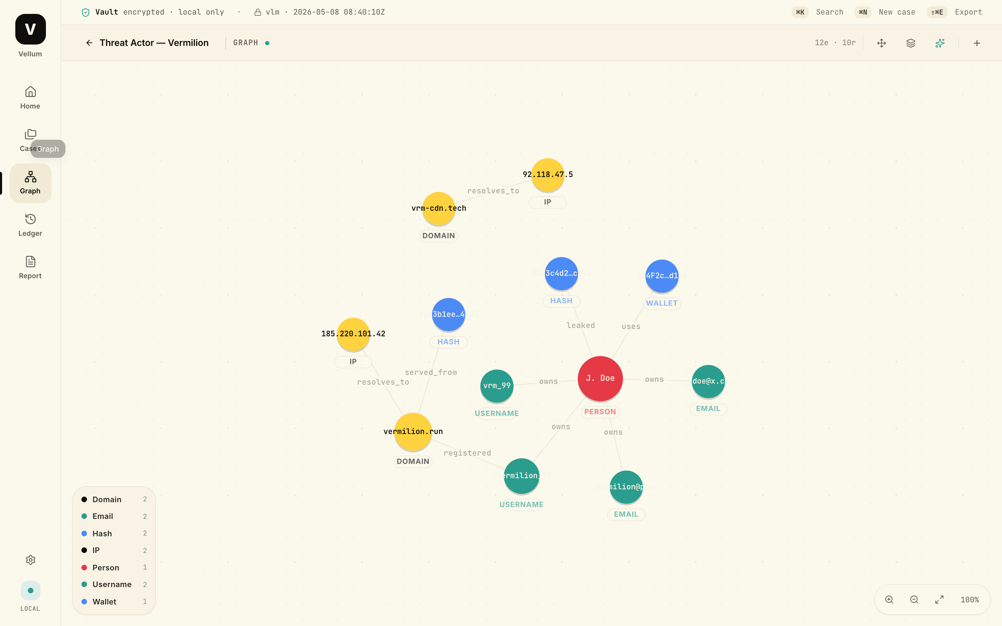1002x626 pixels.
Task: Click the Vellum V logo
Action: tap(30, 29)
